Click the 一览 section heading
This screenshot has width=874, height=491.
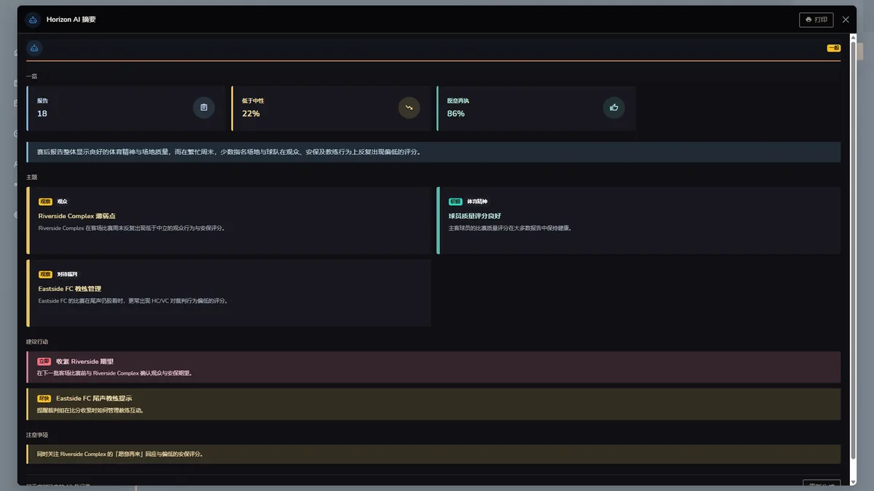[x=31, y=76]
